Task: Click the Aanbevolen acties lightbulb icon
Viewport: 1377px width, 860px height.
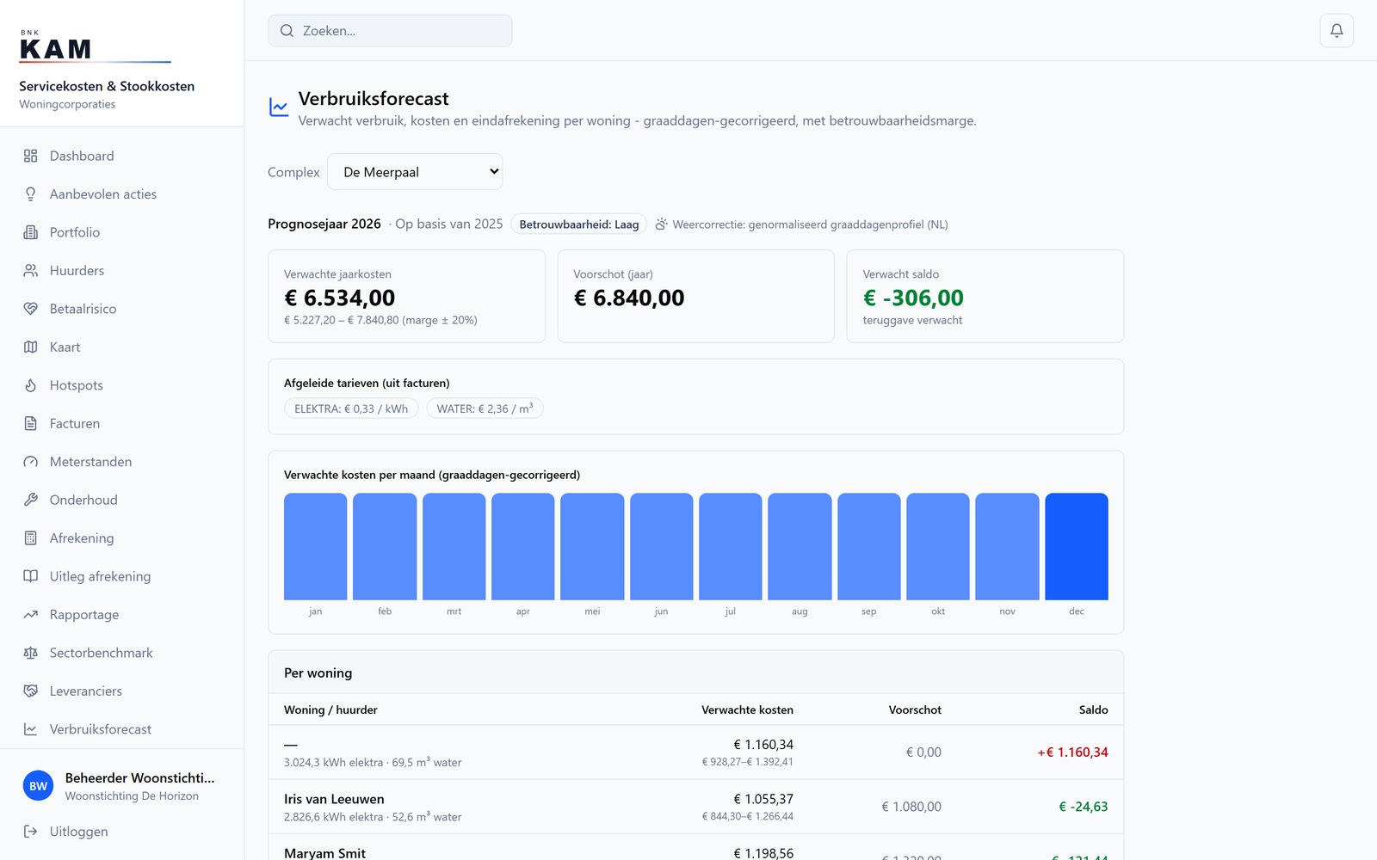Action: click(x=31, y=194)
